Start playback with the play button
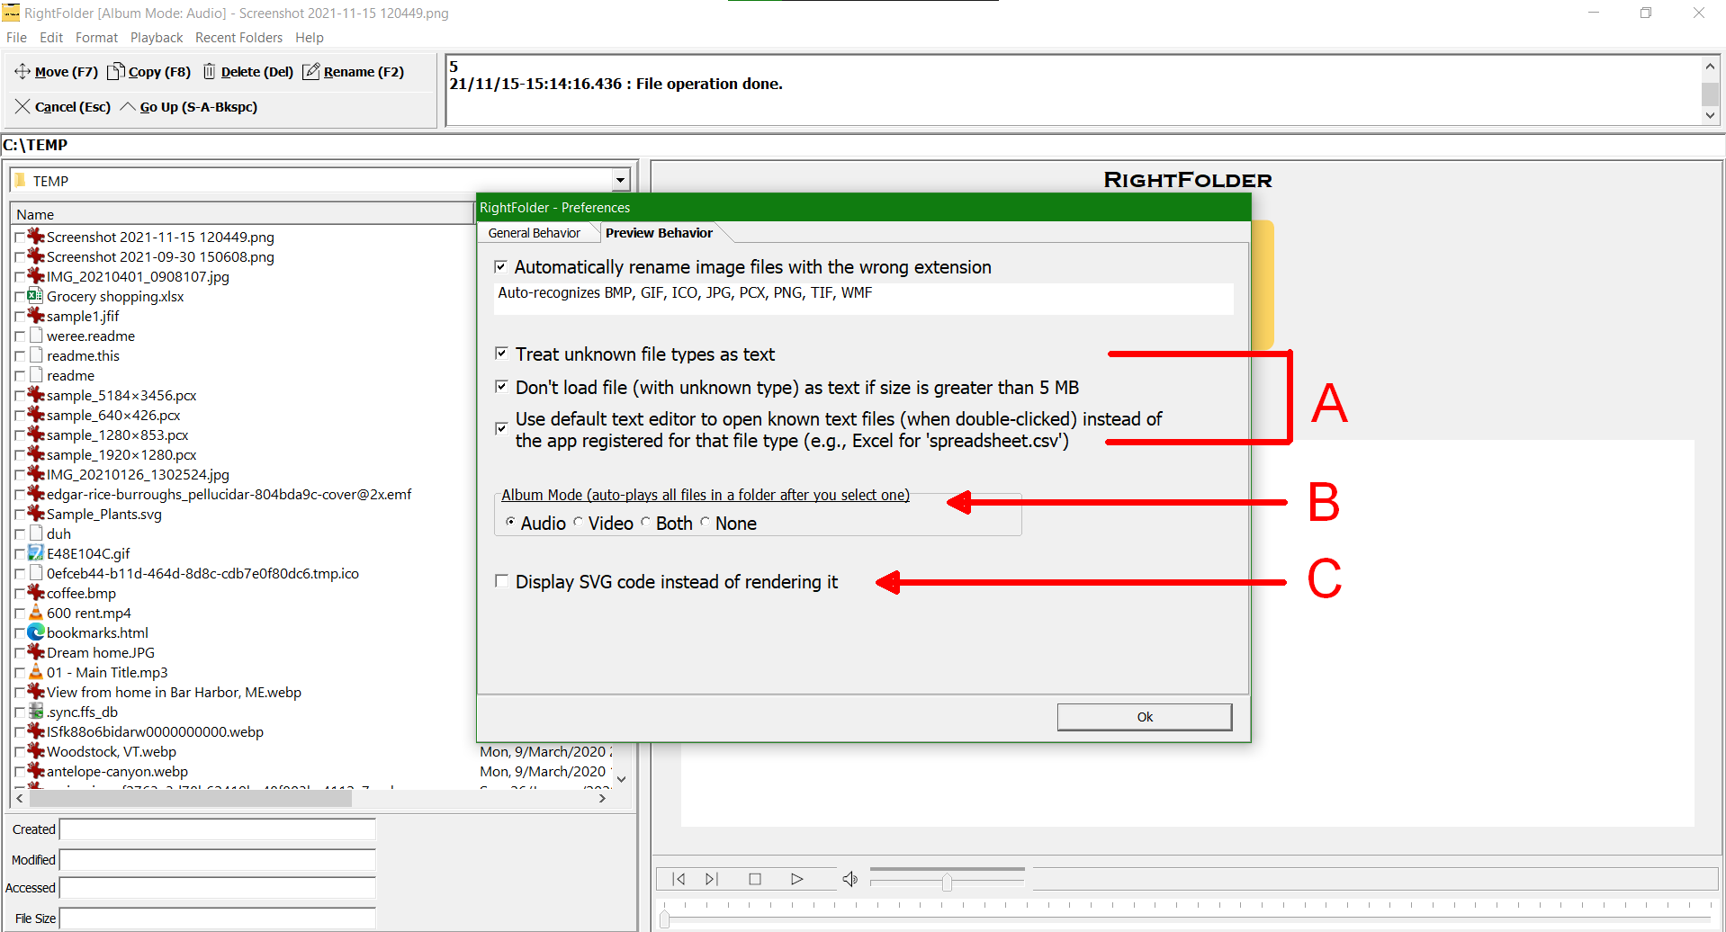The image size is (1726, 932). pyautogui.click(x=796, y=879)
